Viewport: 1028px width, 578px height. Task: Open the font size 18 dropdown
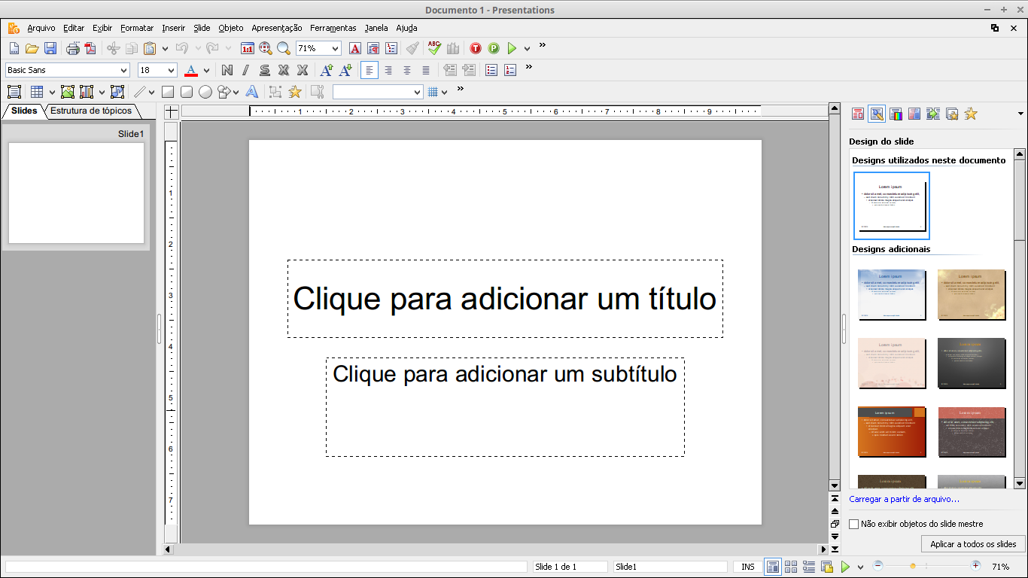[x=171, y=70]
